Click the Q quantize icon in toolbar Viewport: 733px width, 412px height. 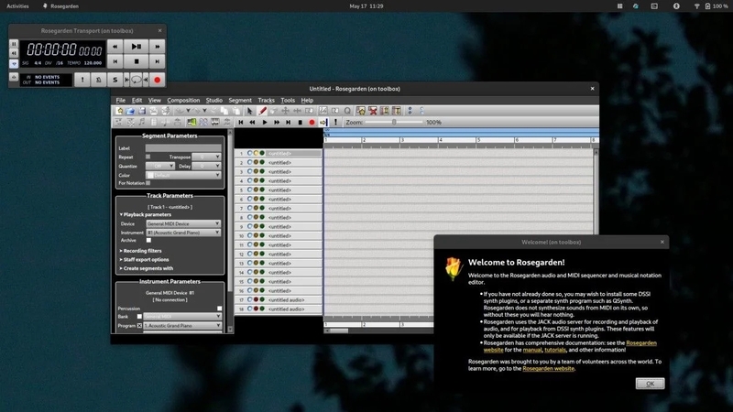coord(347,111)
